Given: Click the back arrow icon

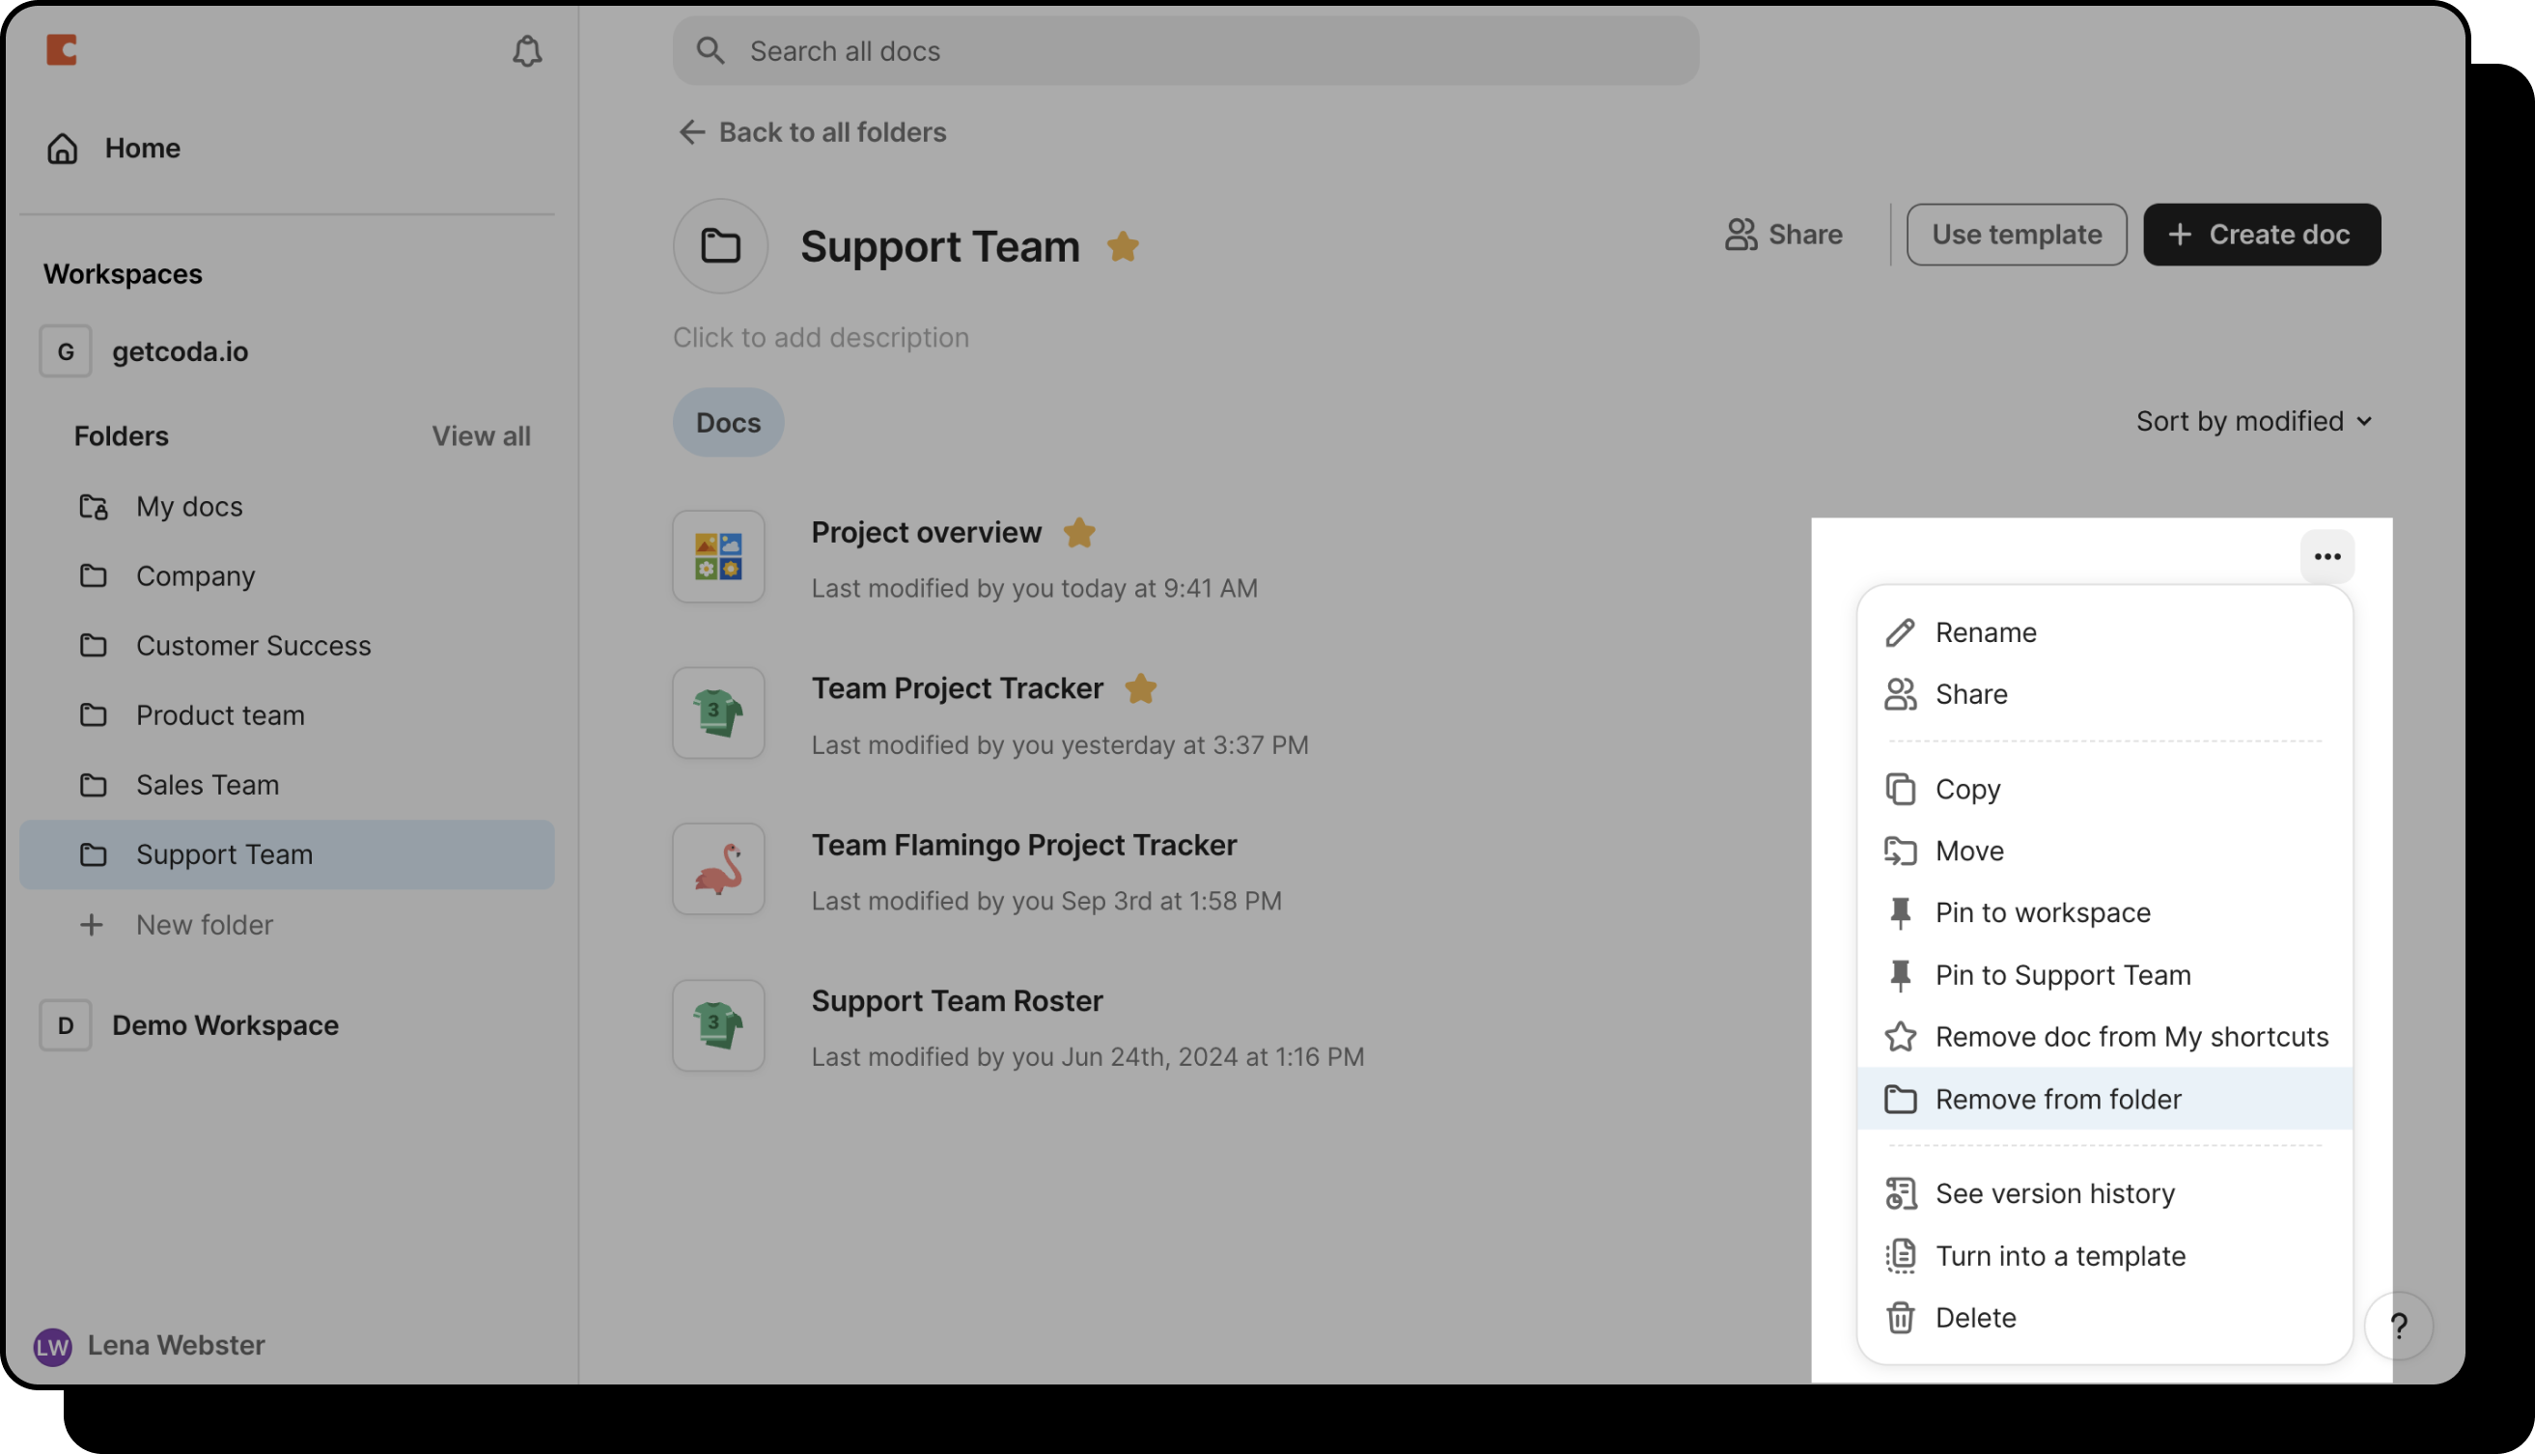Looking at the screenshot, I should [692, 132].
